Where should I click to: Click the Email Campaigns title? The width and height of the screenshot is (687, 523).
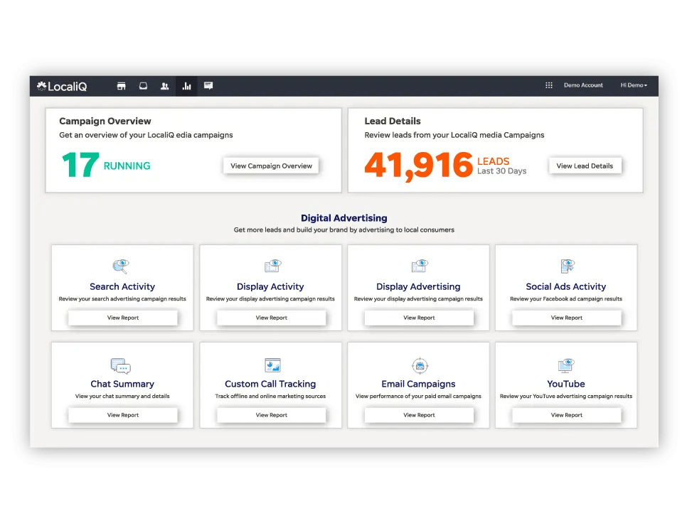coord(418,384)
